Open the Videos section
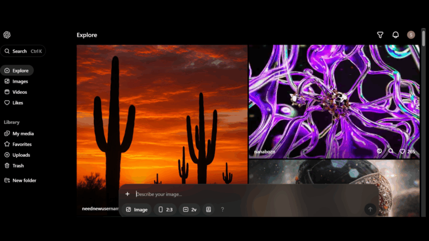Screen dimensions: 429x241 [x=16, y=92]
